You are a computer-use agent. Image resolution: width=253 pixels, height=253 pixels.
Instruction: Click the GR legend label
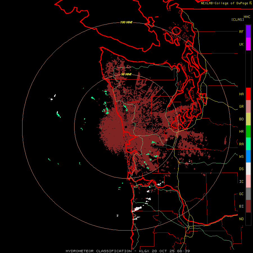point(241,107)
